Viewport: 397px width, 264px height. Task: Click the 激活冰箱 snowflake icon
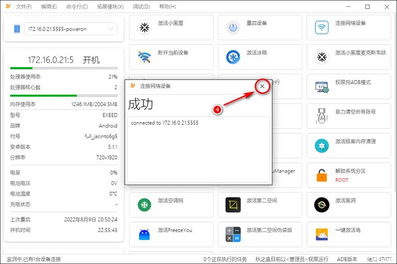point(233,56)
